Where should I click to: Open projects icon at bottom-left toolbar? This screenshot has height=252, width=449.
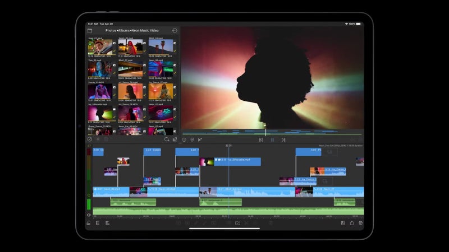point(89,223)
